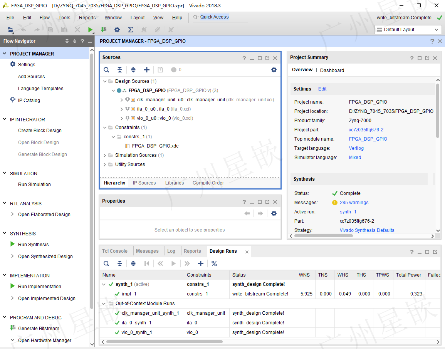Click the Generate Bitstream toolbar icon
This screenshot has height=349, width=445.
point(104,30)
